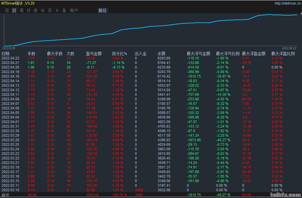Viewport: 302px width, 198px height.
Task: Open the 季 quarterly tab
Action: click(x=36, y=10)
